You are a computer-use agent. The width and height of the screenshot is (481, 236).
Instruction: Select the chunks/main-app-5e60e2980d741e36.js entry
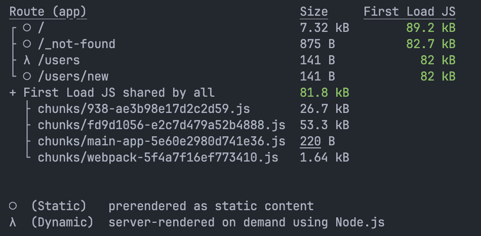(x=162, y=141)
